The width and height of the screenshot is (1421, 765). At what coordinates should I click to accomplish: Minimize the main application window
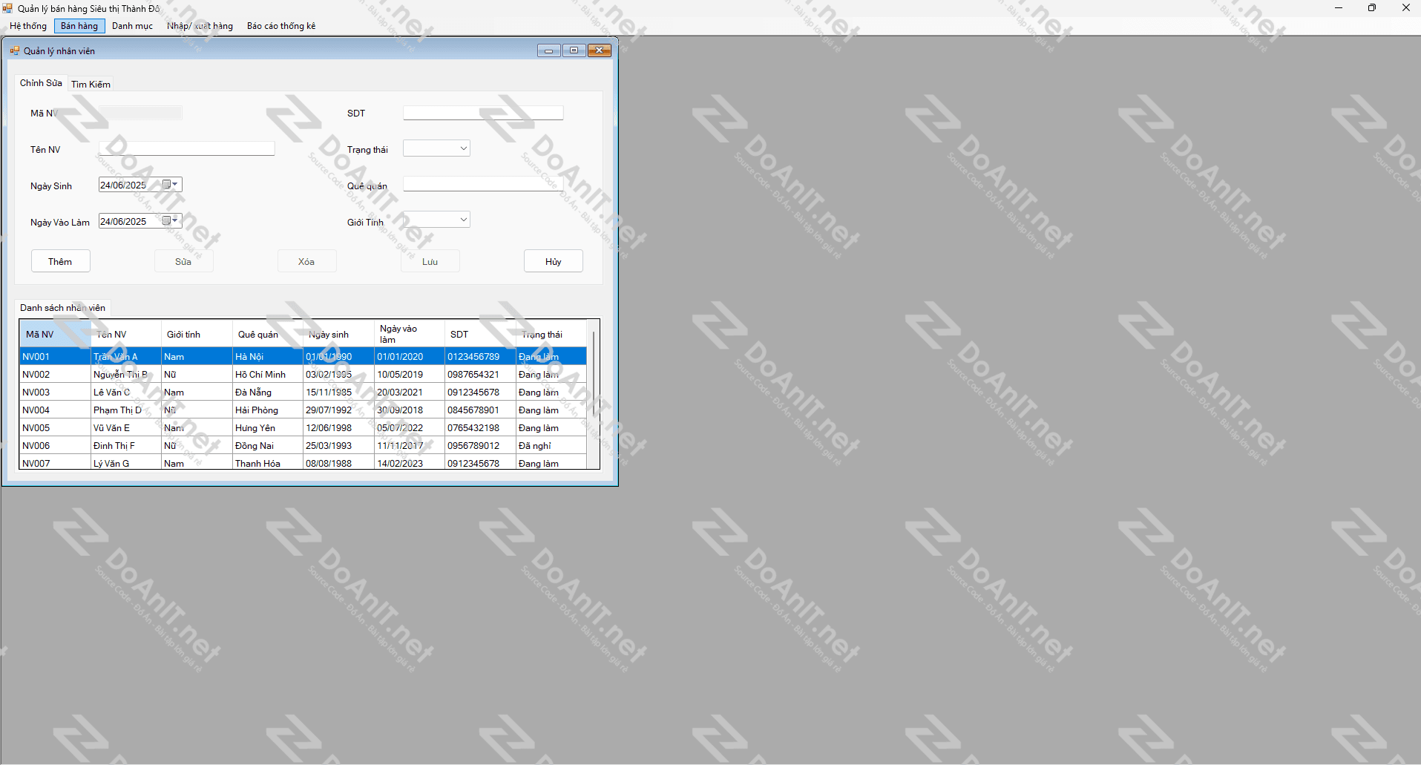pyautogui.click(x=1339, y=8)
